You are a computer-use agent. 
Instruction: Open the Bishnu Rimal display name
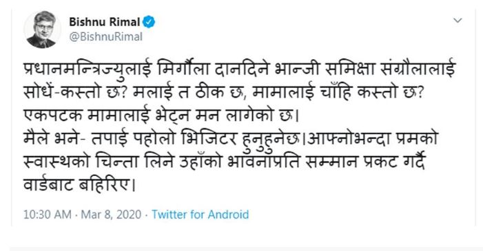pos(105,22)
